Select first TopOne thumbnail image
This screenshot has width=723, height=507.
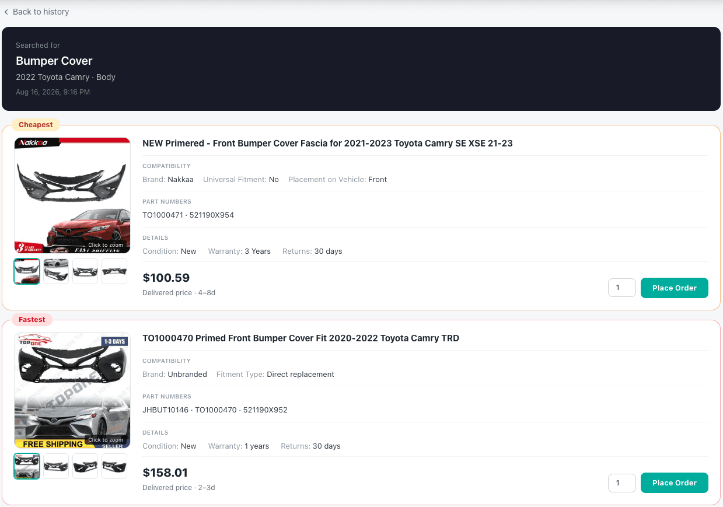point(27,466)
